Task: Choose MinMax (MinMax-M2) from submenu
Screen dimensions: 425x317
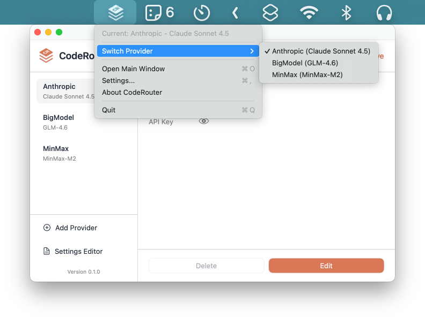Action: click(307, 75)
